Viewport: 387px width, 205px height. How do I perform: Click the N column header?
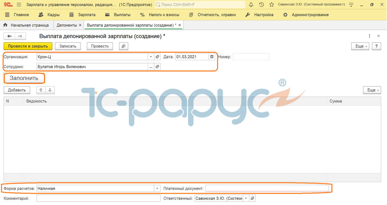pos(14,101)
